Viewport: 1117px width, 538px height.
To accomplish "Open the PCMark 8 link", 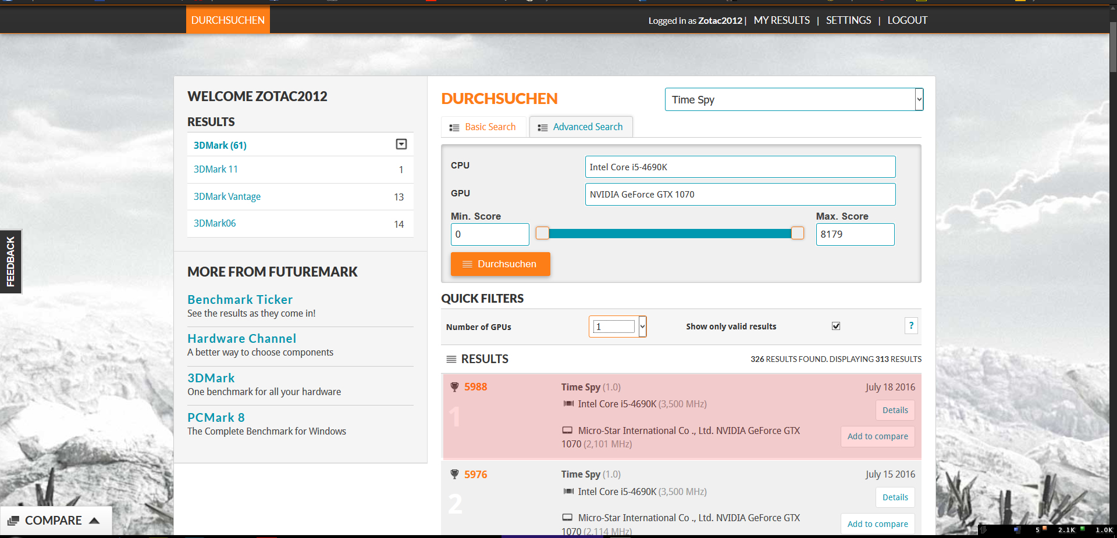I will click(x=216, y=418).
